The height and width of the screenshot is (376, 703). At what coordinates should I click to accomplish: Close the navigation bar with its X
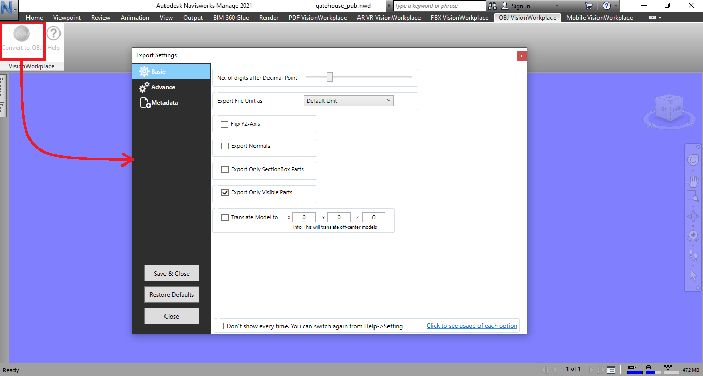coord(698,147)
